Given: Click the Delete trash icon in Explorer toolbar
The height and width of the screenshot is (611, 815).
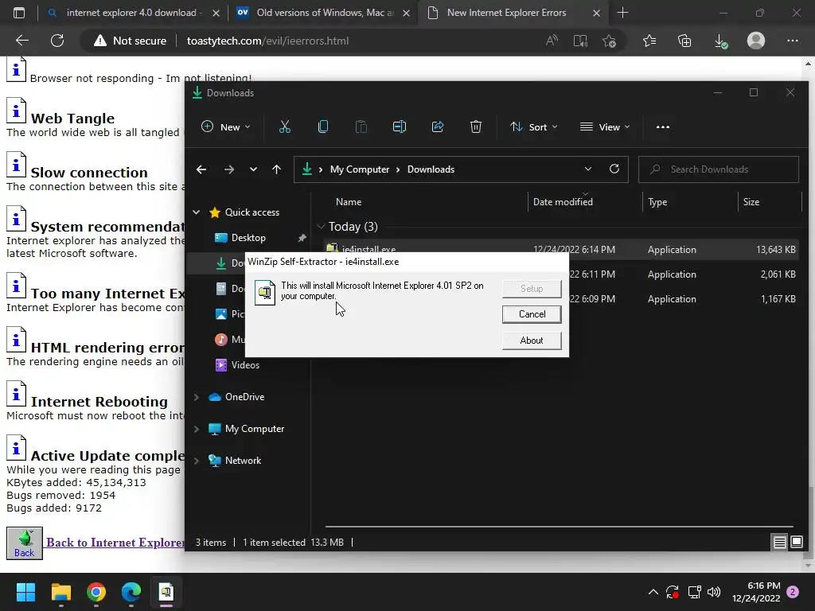Looking at the screenshot, I should click(476, 126).
